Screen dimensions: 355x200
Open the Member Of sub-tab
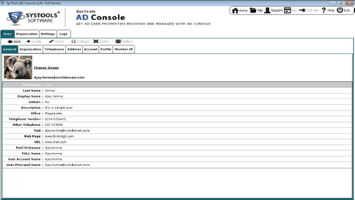(x=123, y=49)
